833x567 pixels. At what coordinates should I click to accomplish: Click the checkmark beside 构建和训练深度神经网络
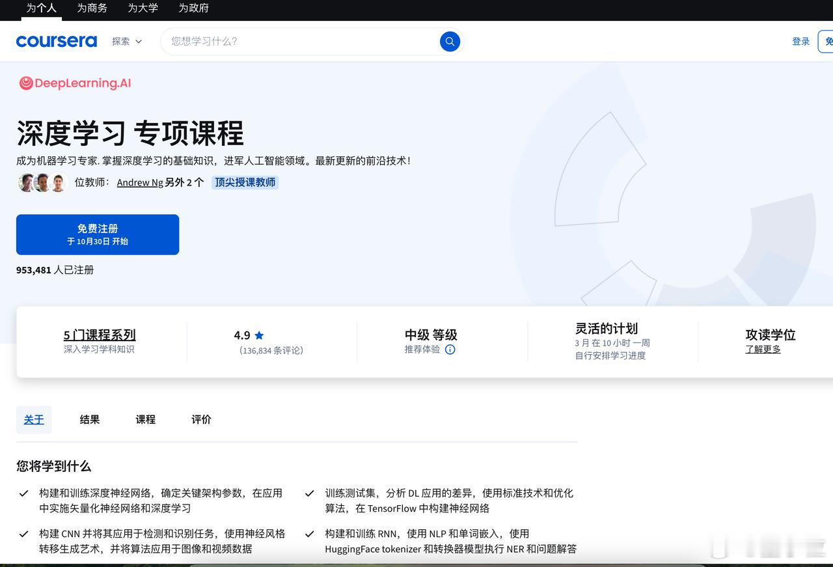click(24, 493)
